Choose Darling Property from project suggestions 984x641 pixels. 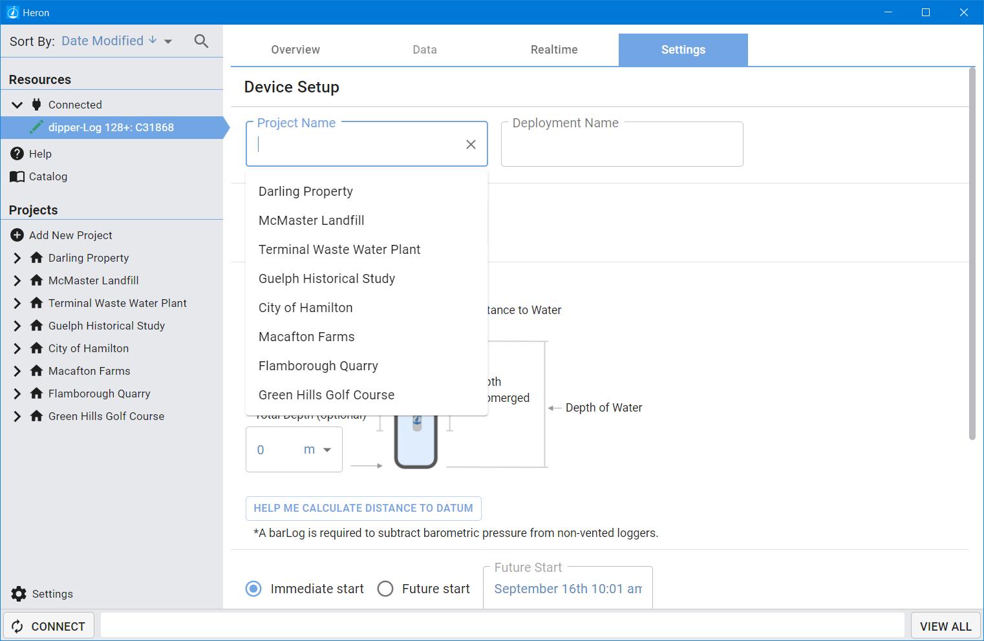[x=367, y=191]
